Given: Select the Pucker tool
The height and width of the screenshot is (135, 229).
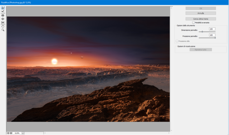Looking at the screenshot, I should click(3, 15).
